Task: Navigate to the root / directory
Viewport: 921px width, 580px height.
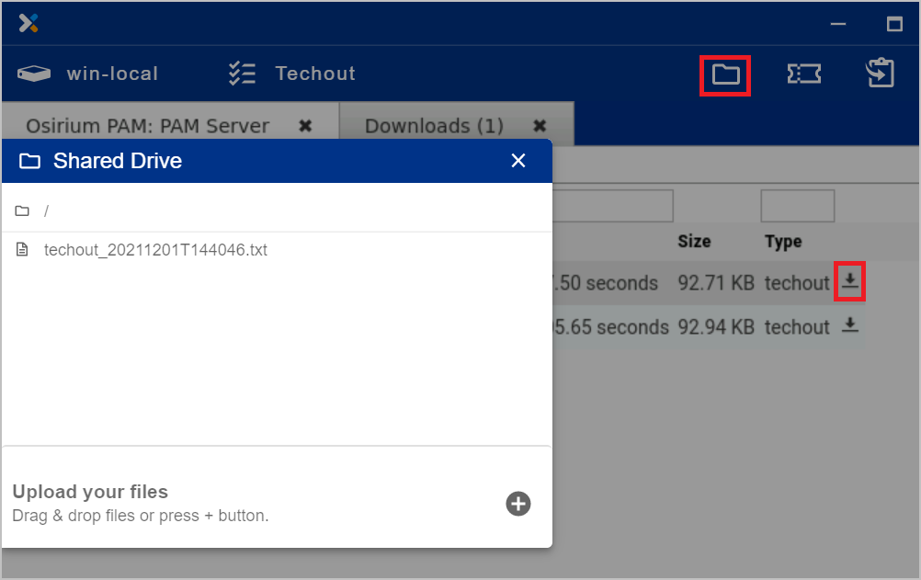Action: (x=45, y=210)
